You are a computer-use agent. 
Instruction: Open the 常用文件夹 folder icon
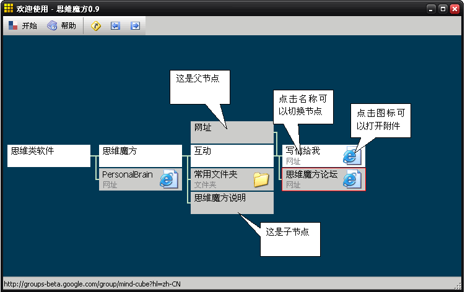261,179
